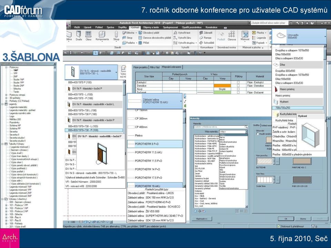Click the Undo icon in quick access toolbar
Viewport: 331px width, 248px height.
click(82, 53)
